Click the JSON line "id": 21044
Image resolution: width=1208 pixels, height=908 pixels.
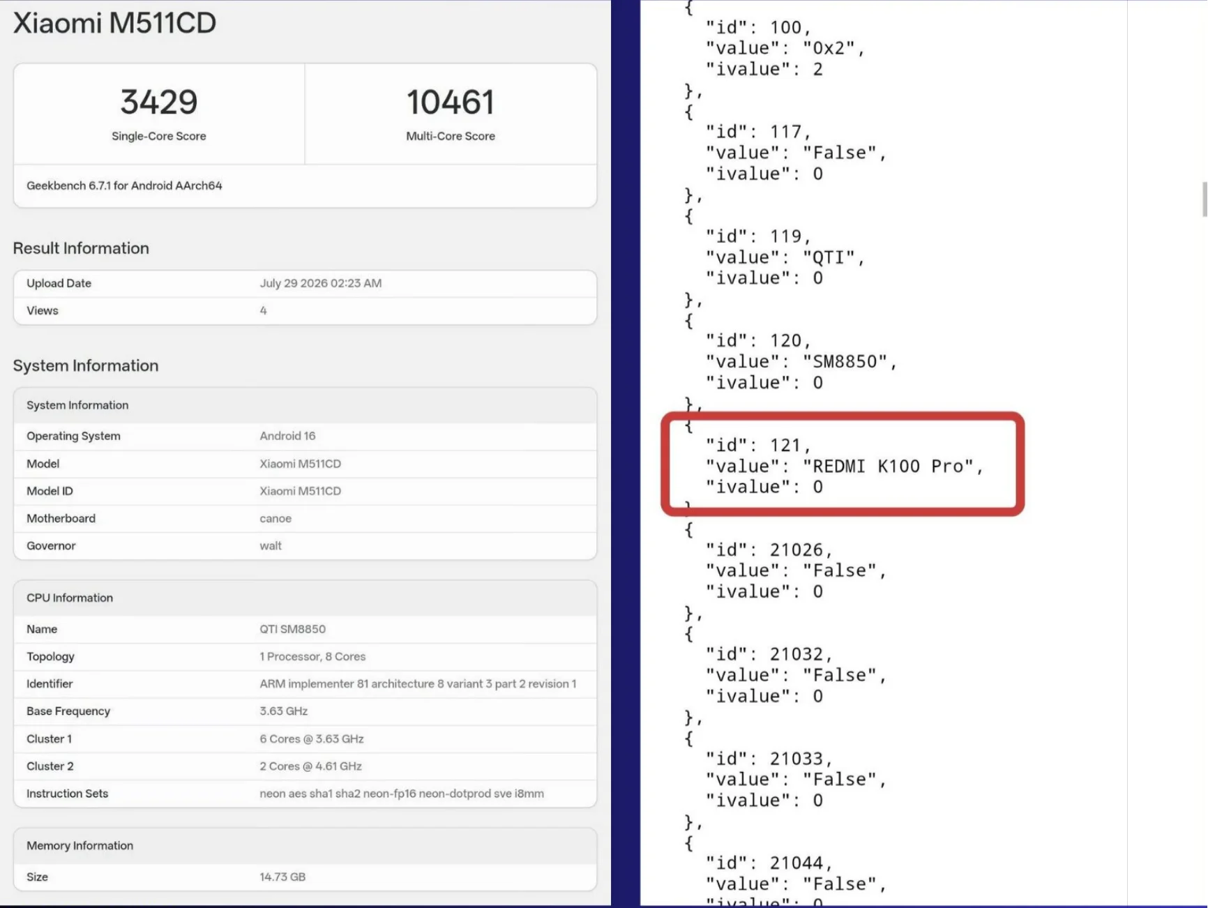(769, 863)
